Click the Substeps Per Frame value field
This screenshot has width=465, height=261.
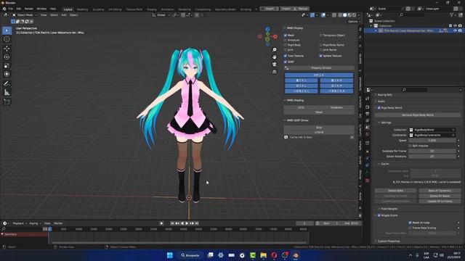[432, 152]
